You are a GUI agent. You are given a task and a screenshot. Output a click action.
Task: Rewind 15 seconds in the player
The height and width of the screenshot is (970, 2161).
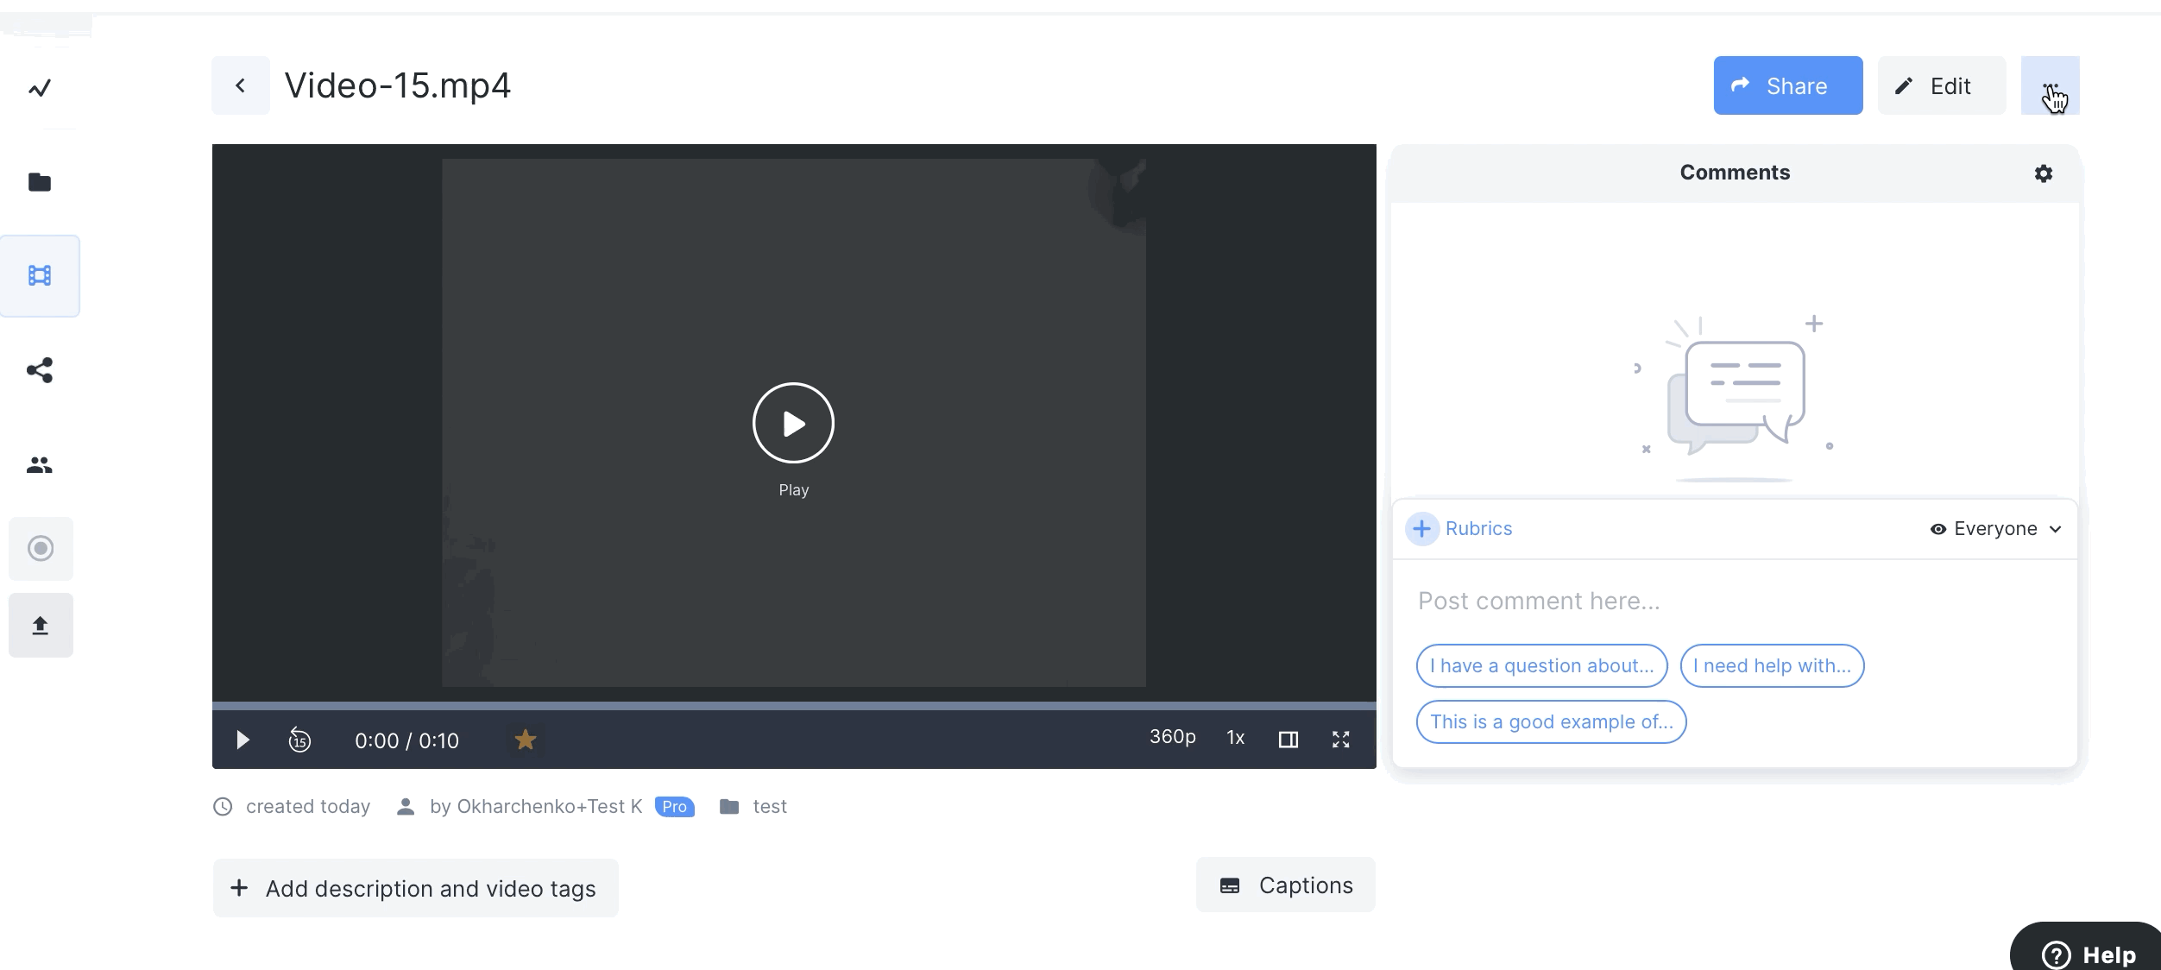(299, 740)
